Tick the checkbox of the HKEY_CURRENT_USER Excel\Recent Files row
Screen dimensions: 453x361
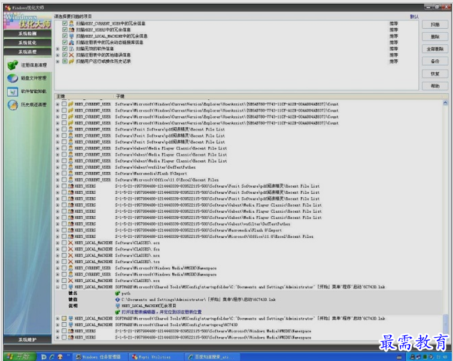[x=64, y=180]
